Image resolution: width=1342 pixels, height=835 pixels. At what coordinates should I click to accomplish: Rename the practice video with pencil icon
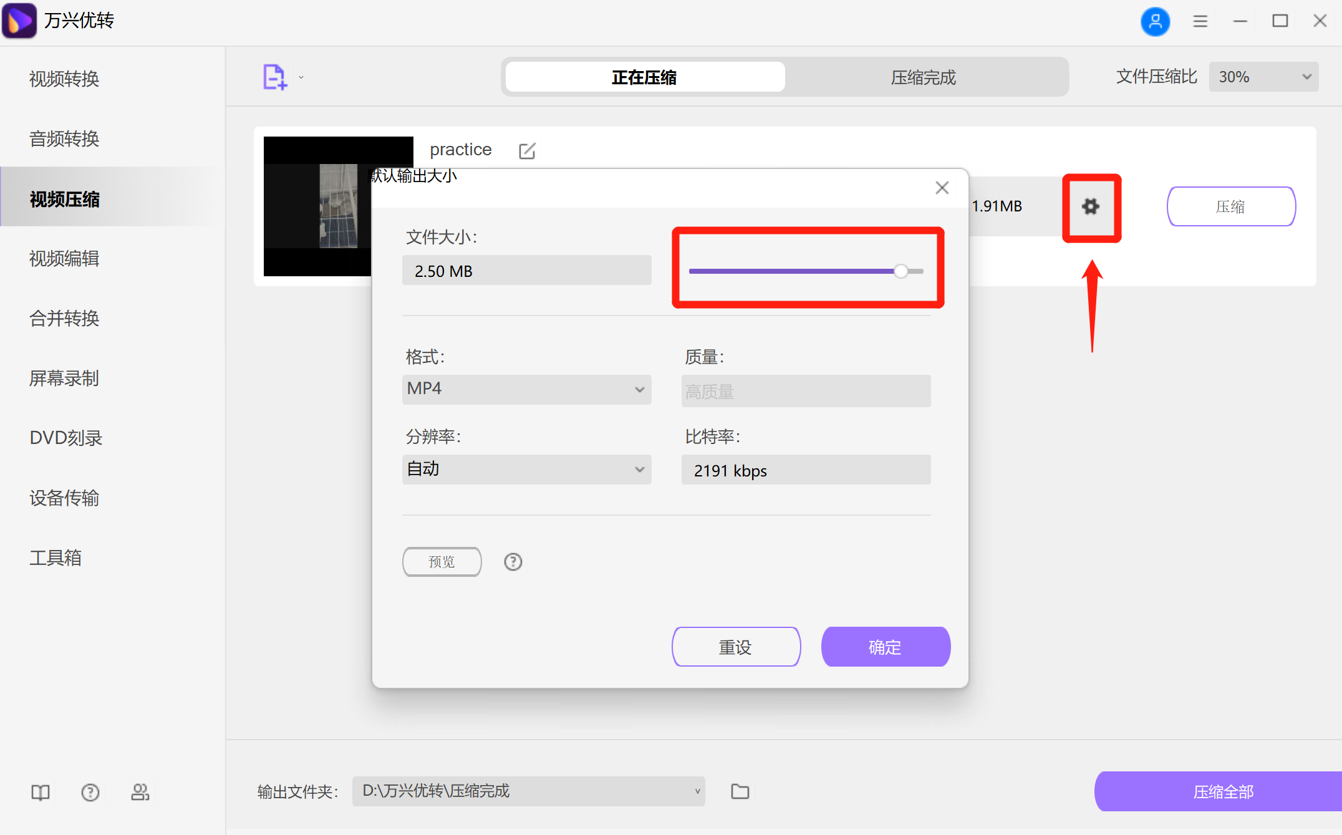(x=527, y=150)
